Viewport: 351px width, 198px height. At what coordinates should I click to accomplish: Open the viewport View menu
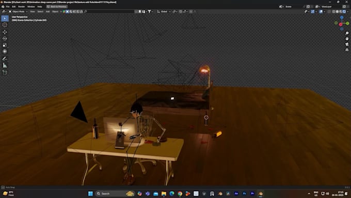(x=33, y=11)
